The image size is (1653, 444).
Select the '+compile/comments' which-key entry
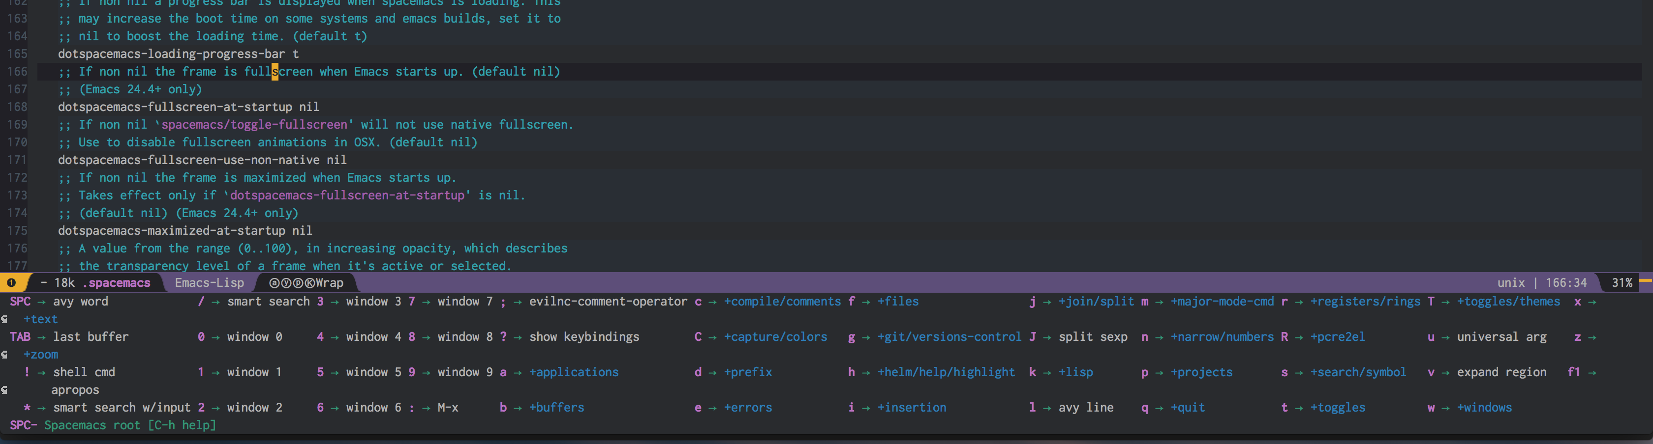(x=782, y=301)
